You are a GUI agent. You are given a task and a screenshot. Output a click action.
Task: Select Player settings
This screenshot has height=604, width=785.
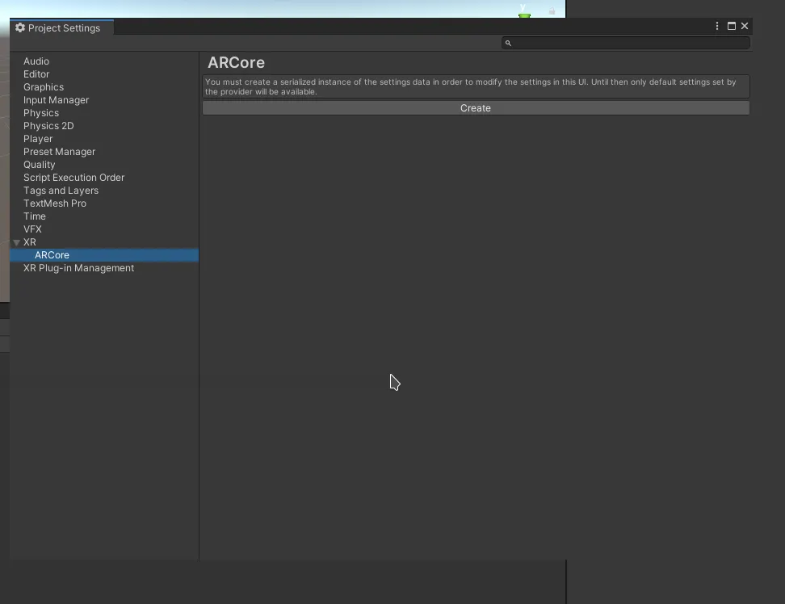38,139
